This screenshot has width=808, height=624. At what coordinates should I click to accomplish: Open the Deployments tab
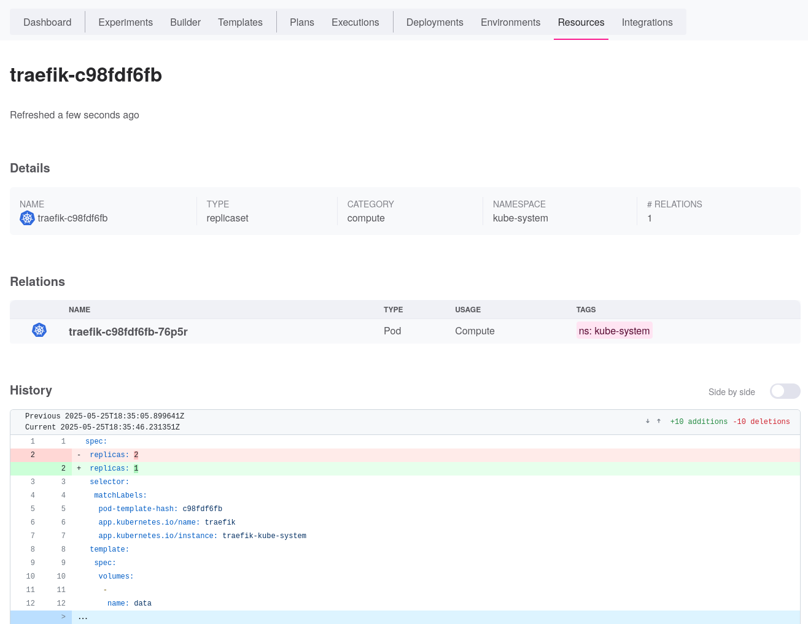click(435, 22)
